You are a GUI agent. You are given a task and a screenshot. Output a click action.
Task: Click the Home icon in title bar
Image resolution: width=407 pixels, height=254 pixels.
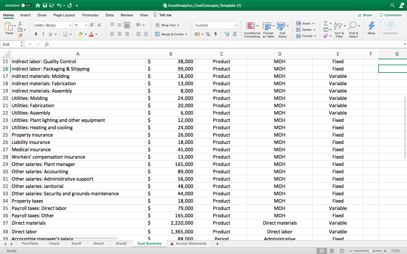(x=38, y=5)
